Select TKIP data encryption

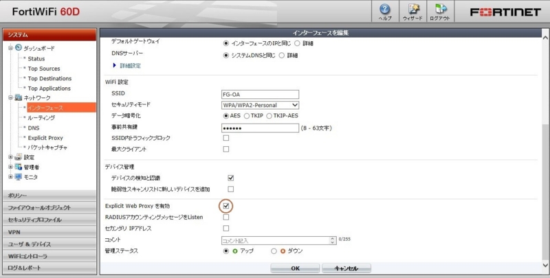pos(247,116)
